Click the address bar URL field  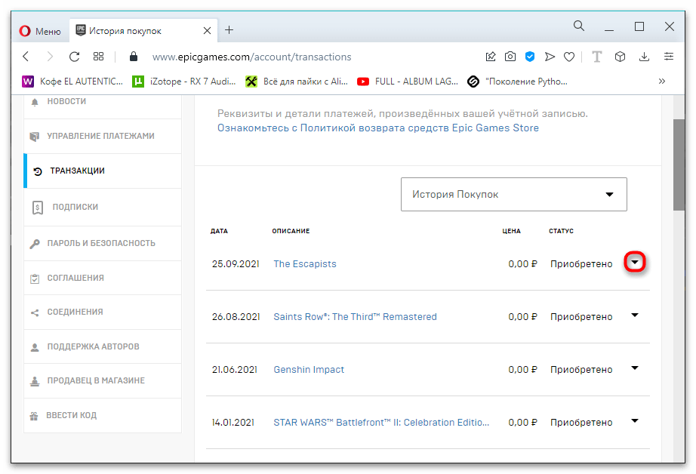302,57
